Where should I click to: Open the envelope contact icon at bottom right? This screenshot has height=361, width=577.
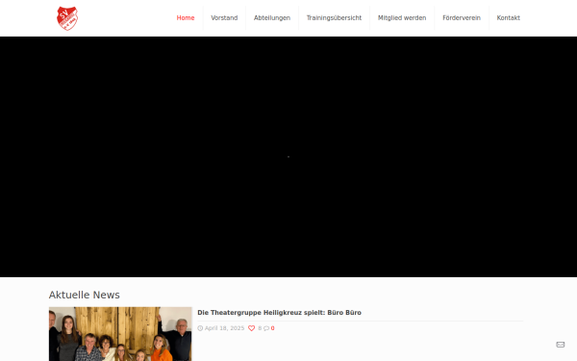(560, 345)
